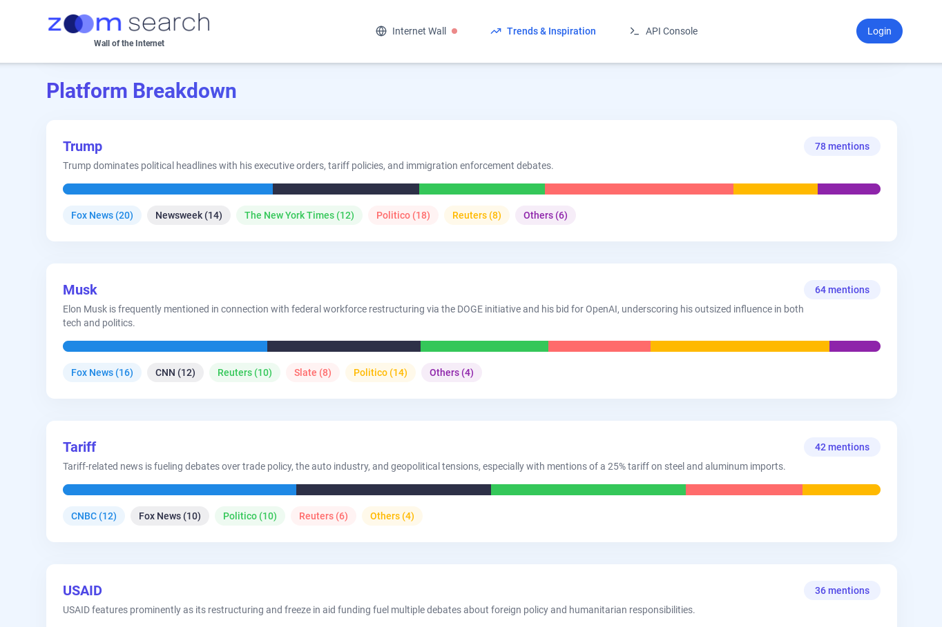Click the Musk topic heading
The width and height of the screenshot is (942, 627).
[x=80, y=290]
